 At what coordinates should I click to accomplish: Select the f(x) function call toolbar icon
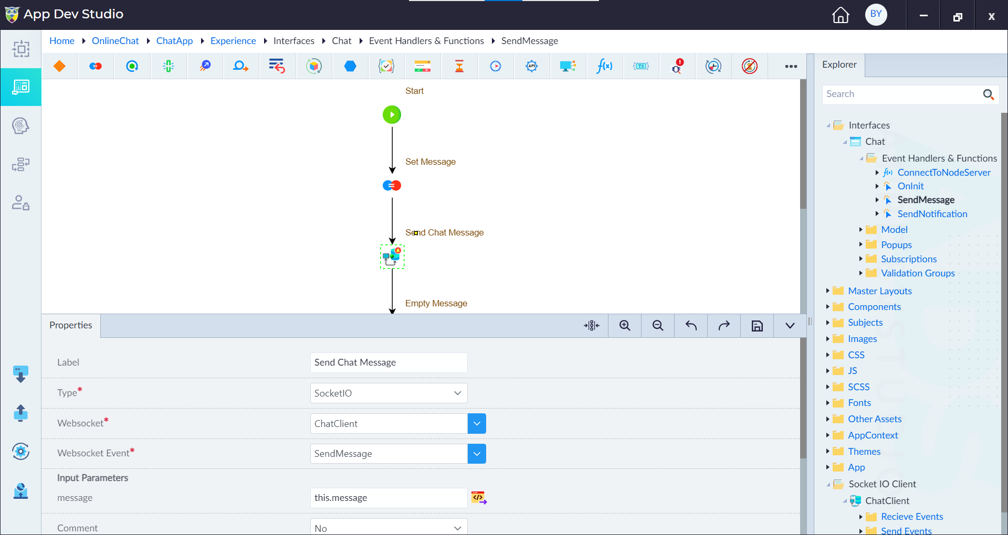pyautogui.click(x=604, y=66)
